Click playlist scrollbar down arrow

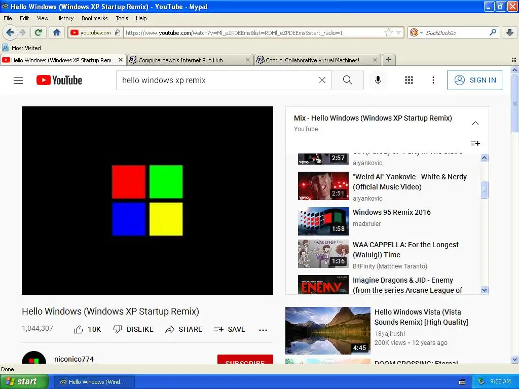point(484,290)
